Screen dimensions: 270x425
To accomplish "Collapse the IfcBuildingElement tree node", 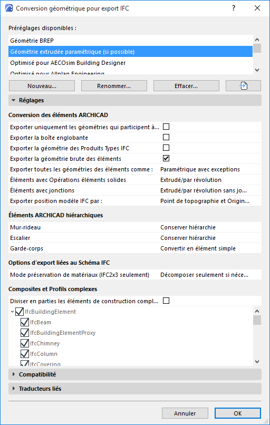I will [x=12, y=312].
